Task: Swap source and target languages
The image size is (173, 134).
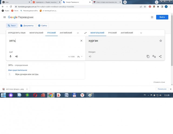Action: [85, 33]
